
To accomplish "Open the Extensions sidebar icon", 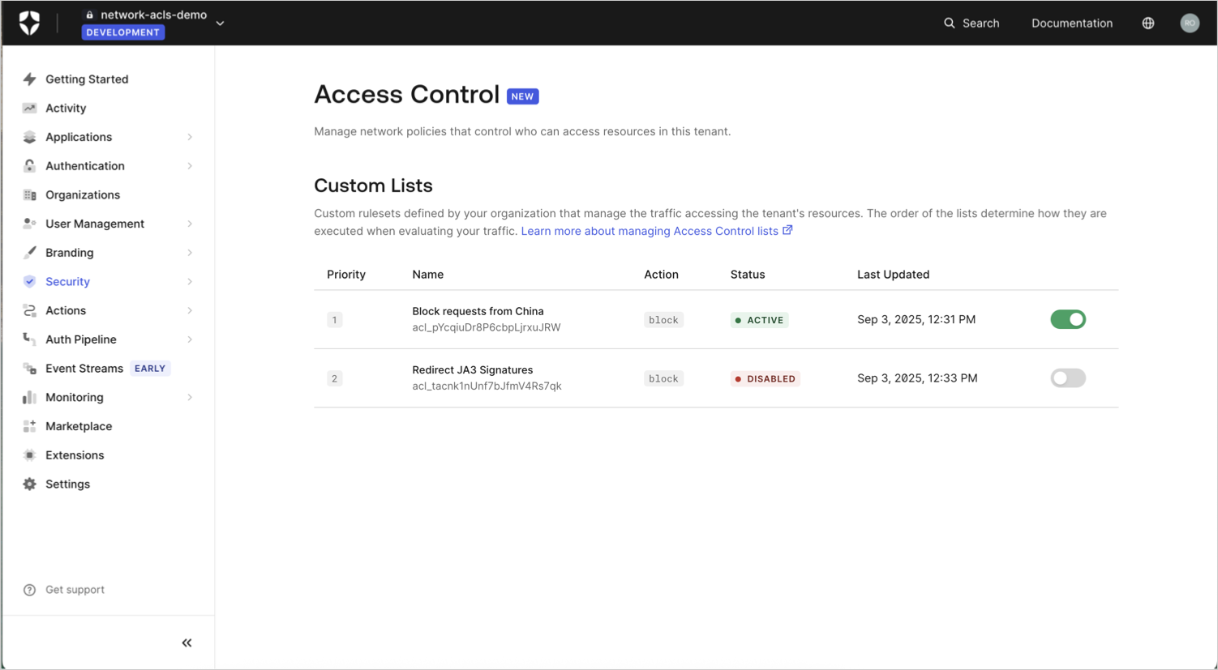I will pyautogui.click(x=29, y=454).
